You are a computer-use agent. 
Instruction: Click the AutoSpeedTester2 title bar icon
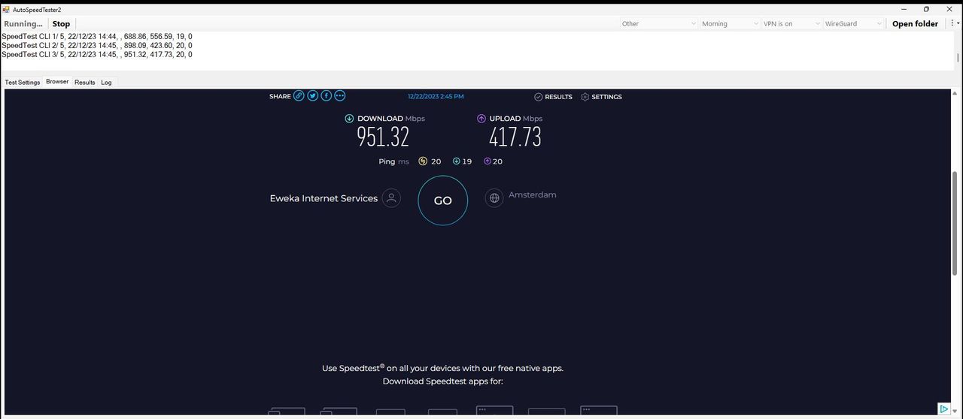pos(6,10)
